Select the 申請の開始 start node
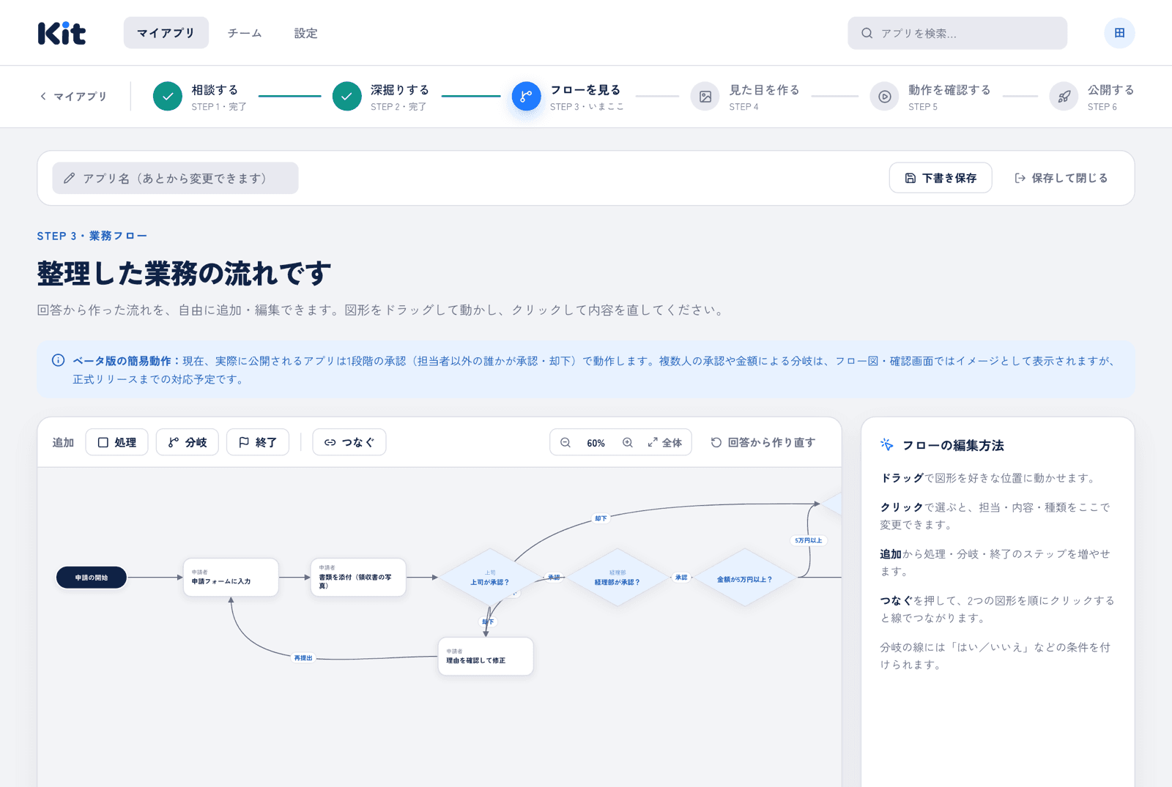The height and width of the screenshot is (787, 1172). (92, 578)
